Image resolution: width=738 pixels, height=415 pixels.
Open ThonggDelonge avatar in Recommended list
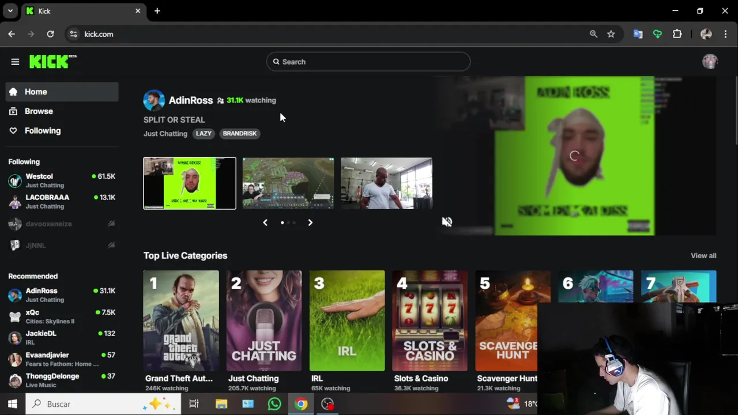click(15, 380)
